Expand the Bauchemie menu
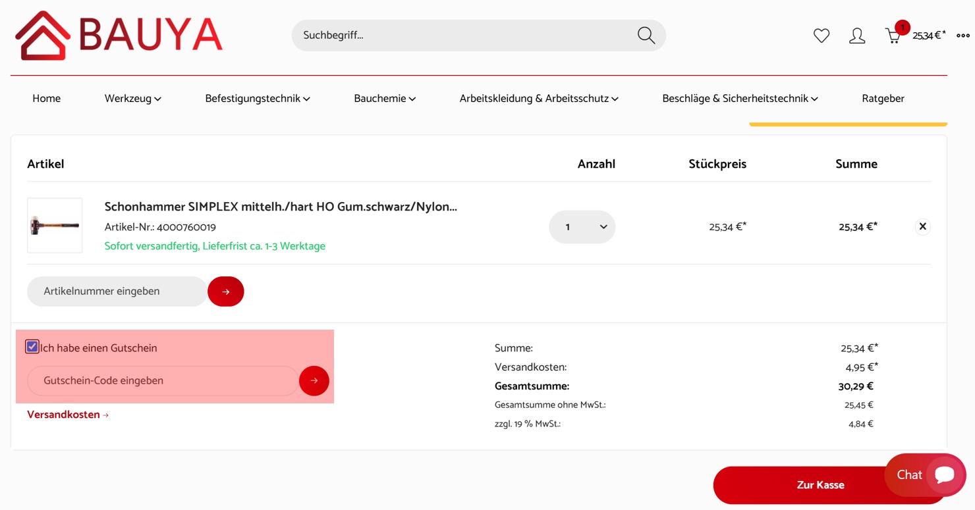This screenshot has width=975, height=510. [x=385, y=99]
